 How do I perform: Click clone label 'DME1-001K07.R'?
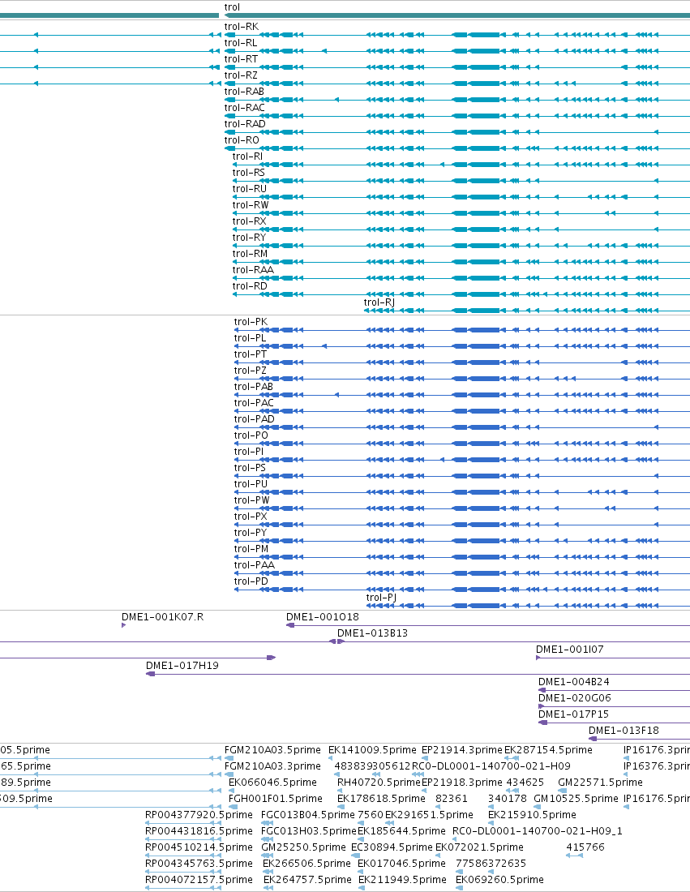[163, 617]
